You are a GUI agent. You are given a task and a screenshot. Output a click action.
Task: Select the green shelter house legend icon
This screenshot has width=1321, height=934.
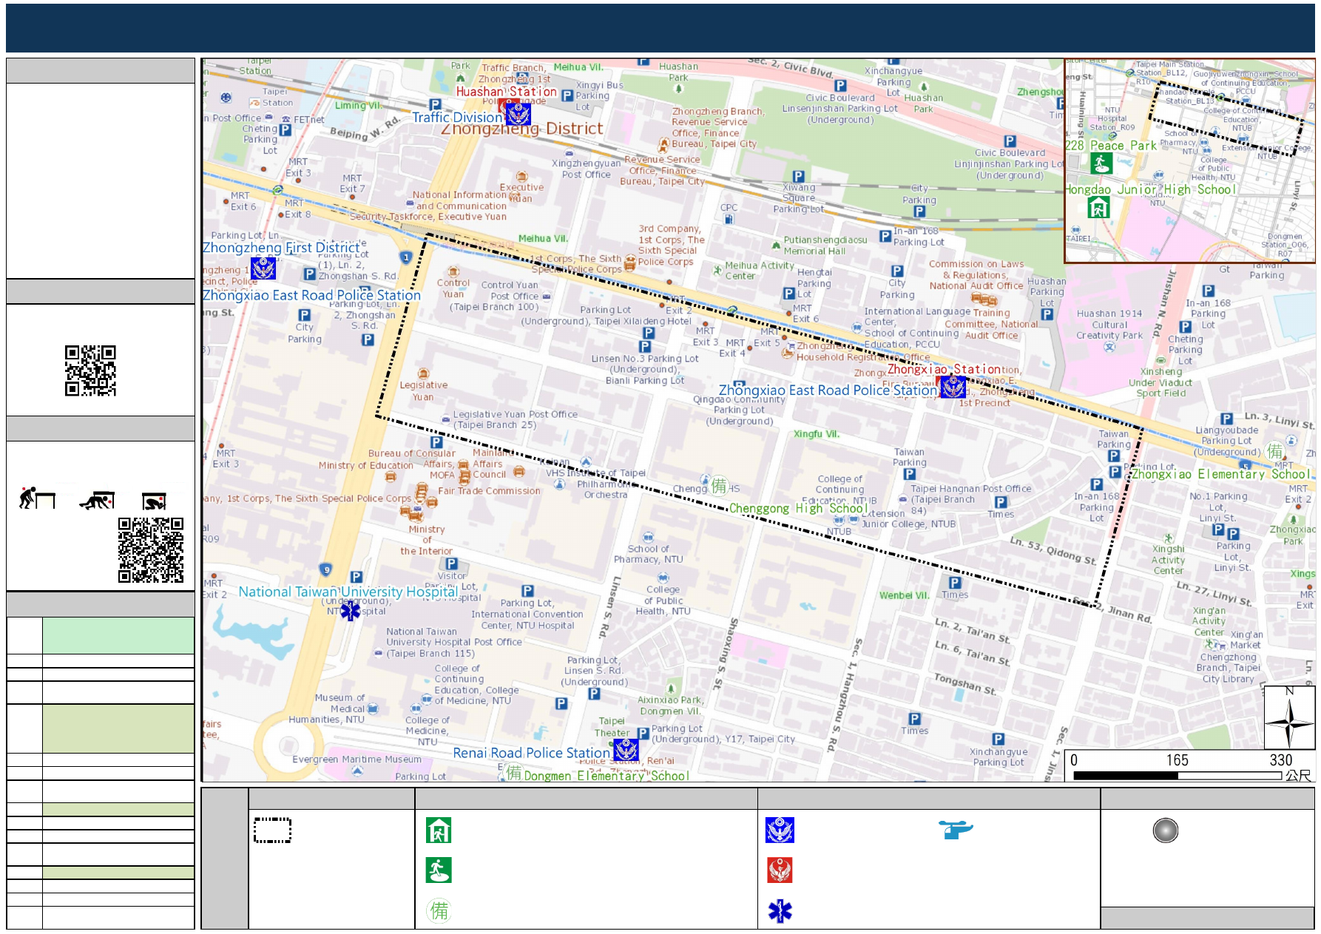[439, 830]
